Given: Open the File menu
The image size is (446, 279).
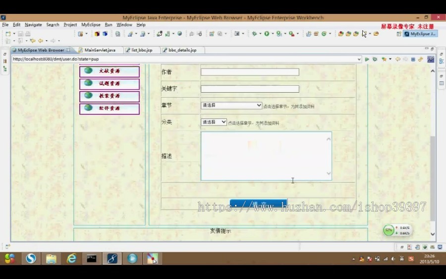Looking at the screenshot, I should point(5,25).
